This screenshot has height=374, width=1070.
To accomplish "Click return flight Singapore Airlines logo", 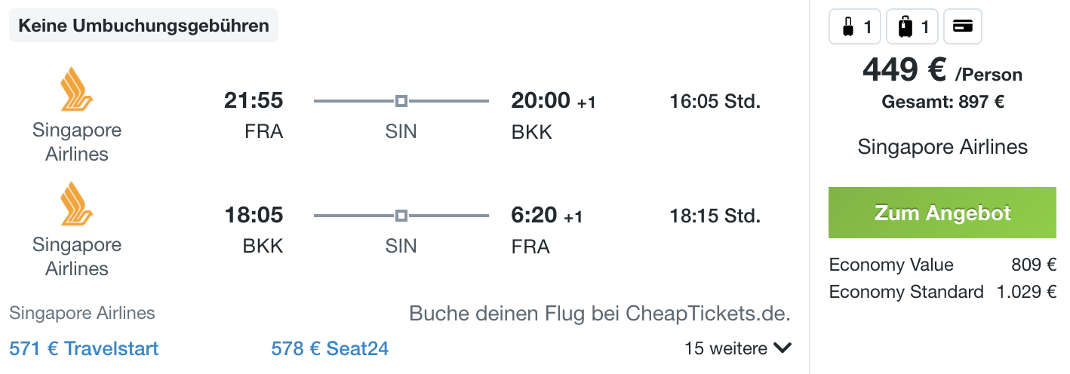I will coord(76,204).
